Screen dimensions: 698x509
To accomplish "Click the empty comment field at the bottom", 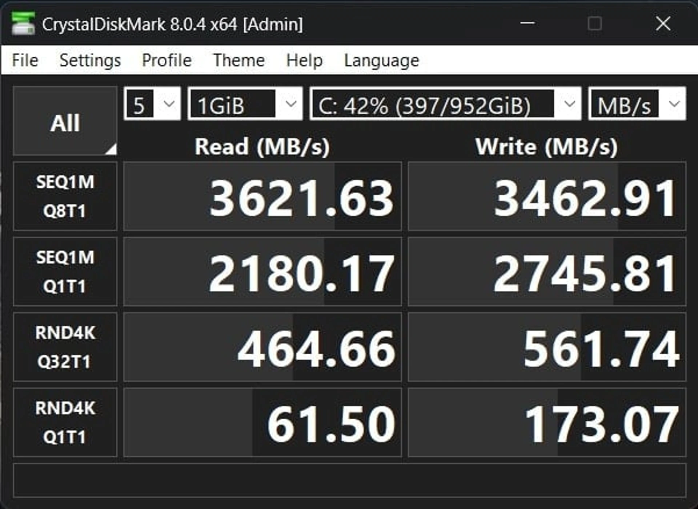I will tap(349, 480).
